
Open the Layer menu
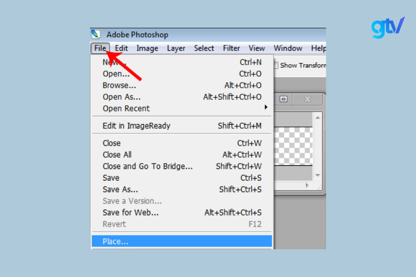(176, 48)
